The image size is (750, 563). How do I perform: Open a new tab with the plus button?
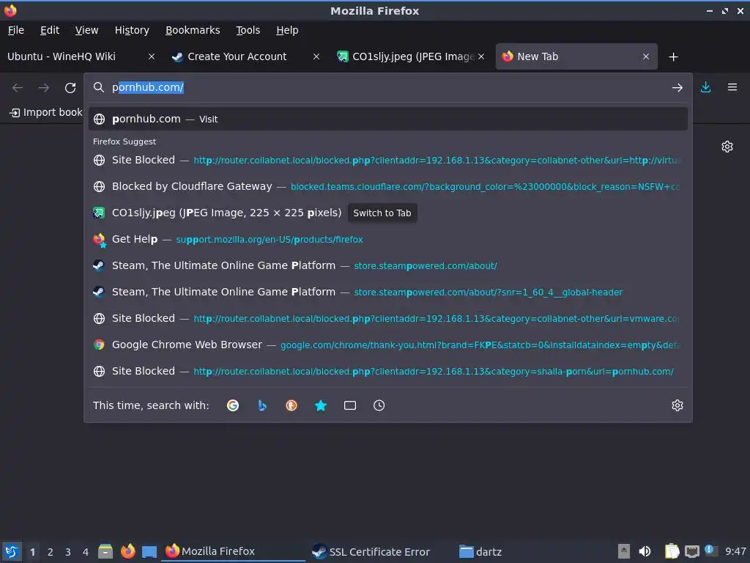[x=674, y=57]
